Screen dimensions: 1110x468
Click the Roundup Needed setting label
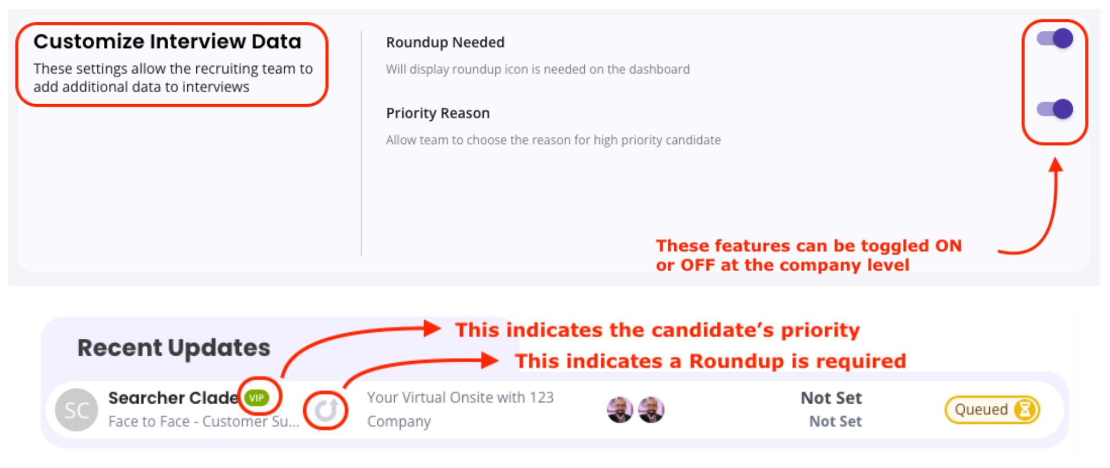coord(445,43)
